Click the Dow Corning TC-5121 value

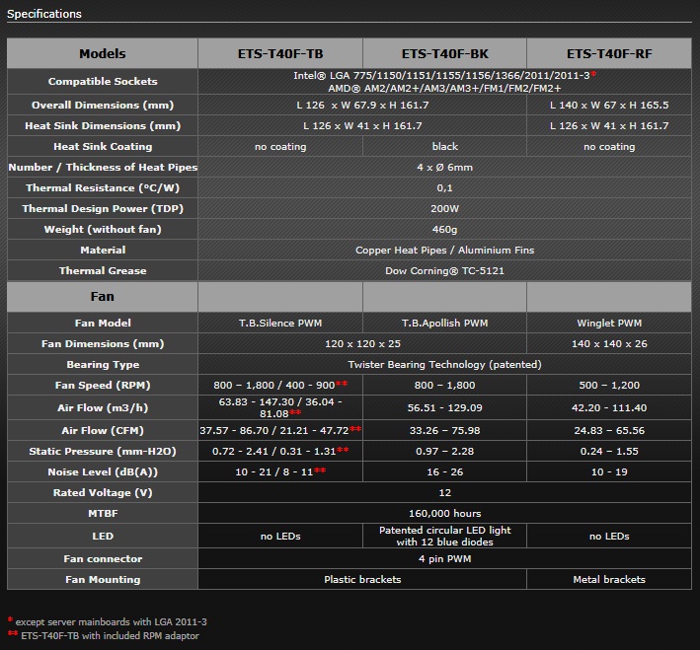click(x=444, y=271)
